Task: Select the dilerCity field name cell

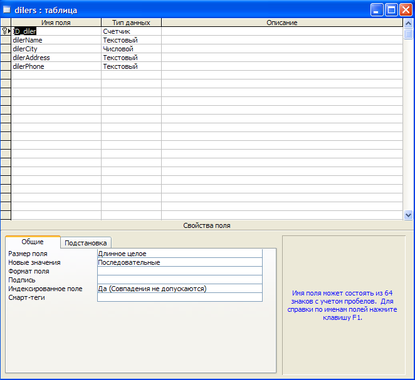Action: click(56, 49)
